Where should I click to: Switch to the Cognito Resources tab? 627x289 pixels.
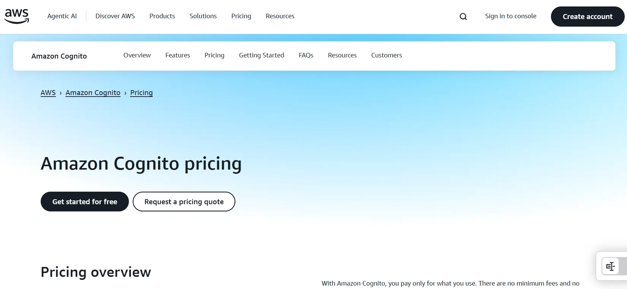click(x=342, y=55)
